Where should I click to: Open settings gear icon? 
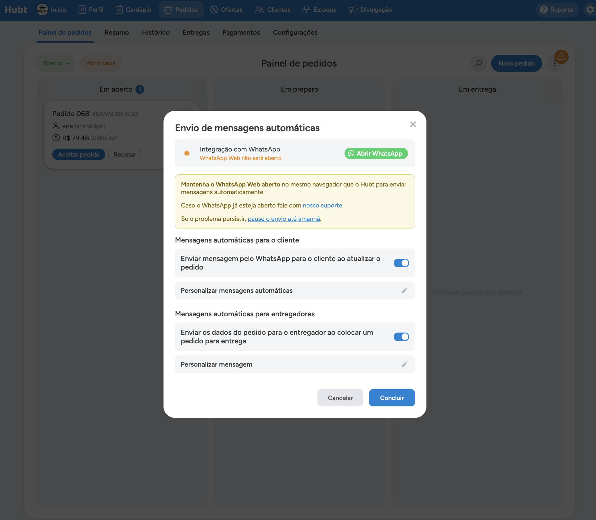click(x=590, y=10)
